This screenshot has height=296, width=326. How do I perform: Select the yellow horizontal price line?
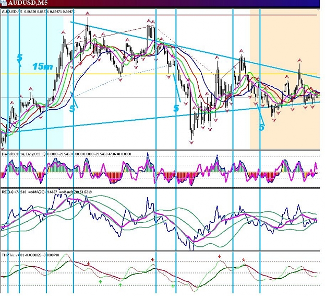click(159, 74)
